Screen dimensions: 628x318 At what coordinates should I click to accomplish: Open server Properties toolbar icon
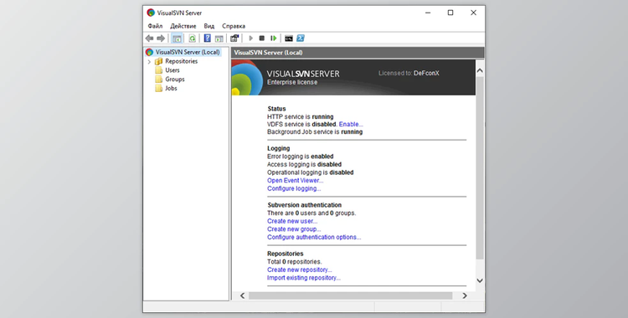click(x=234, y=38)
